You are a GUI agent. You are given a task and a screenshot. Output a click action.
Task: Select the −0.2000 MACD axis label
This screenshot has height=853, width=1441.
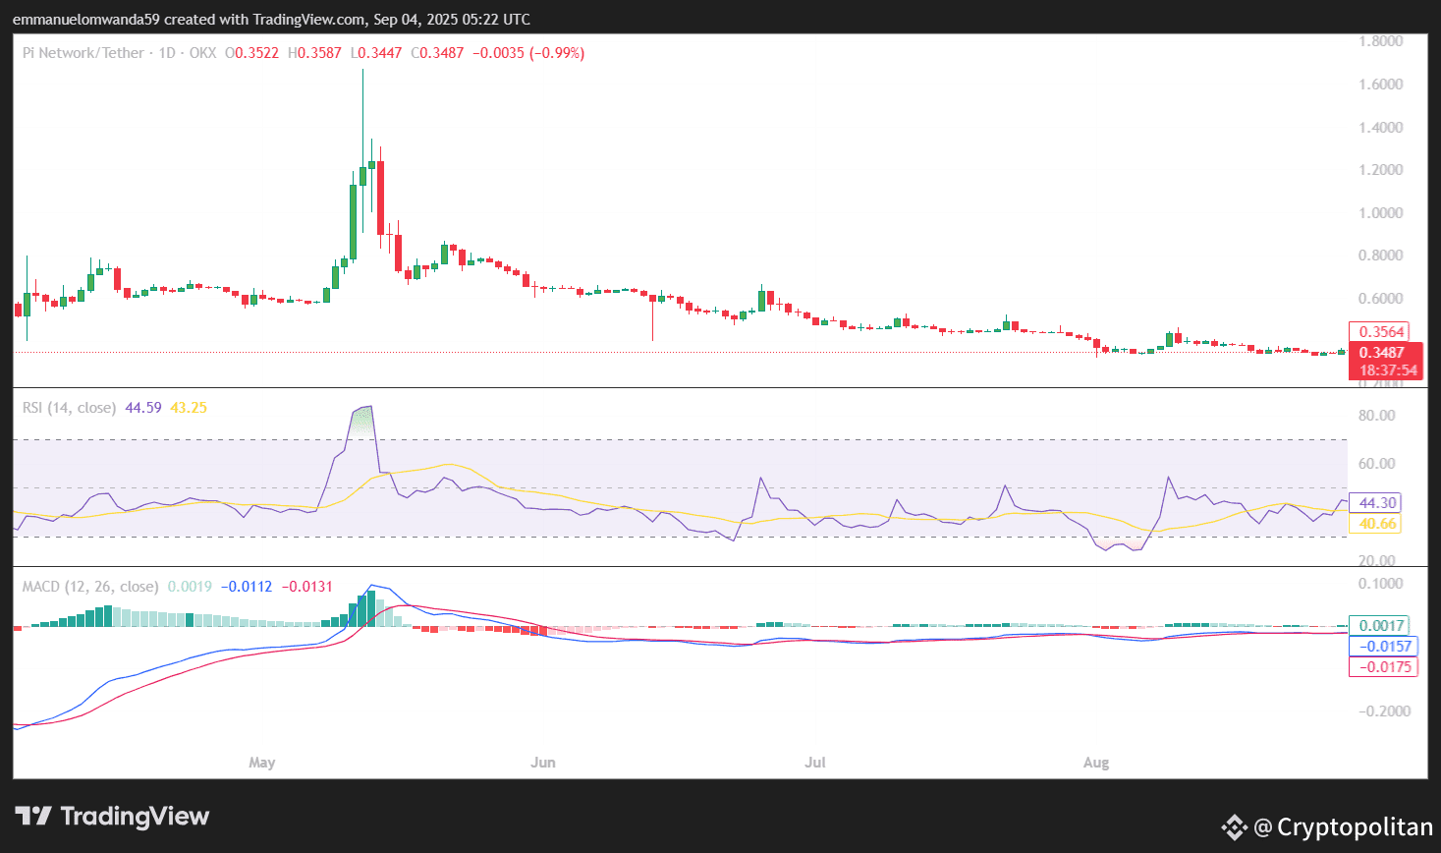point(1384,711)
